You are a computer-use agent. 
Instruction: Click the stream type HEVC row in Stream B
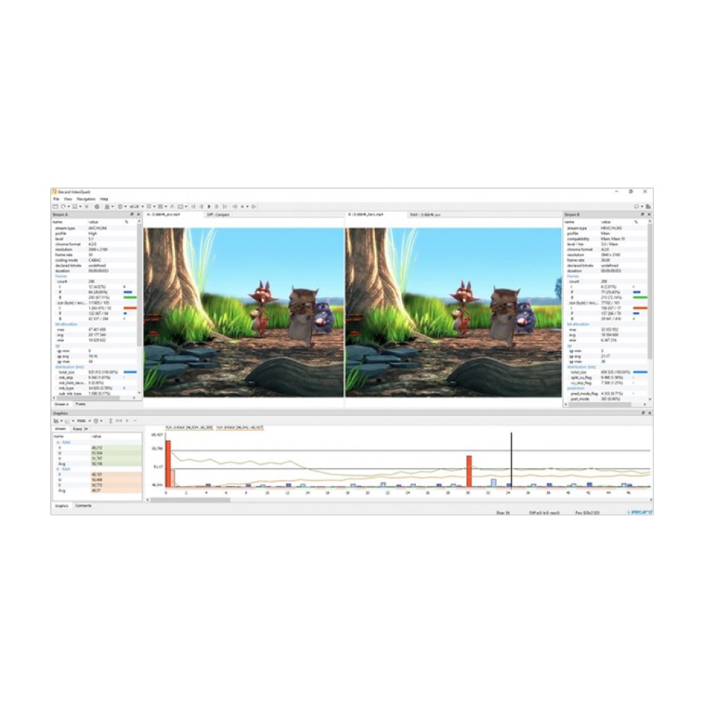click(605, 228)
